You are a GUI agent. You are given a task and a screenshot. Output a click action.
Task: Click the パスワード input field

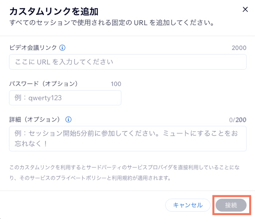click(x=65, y=98)
